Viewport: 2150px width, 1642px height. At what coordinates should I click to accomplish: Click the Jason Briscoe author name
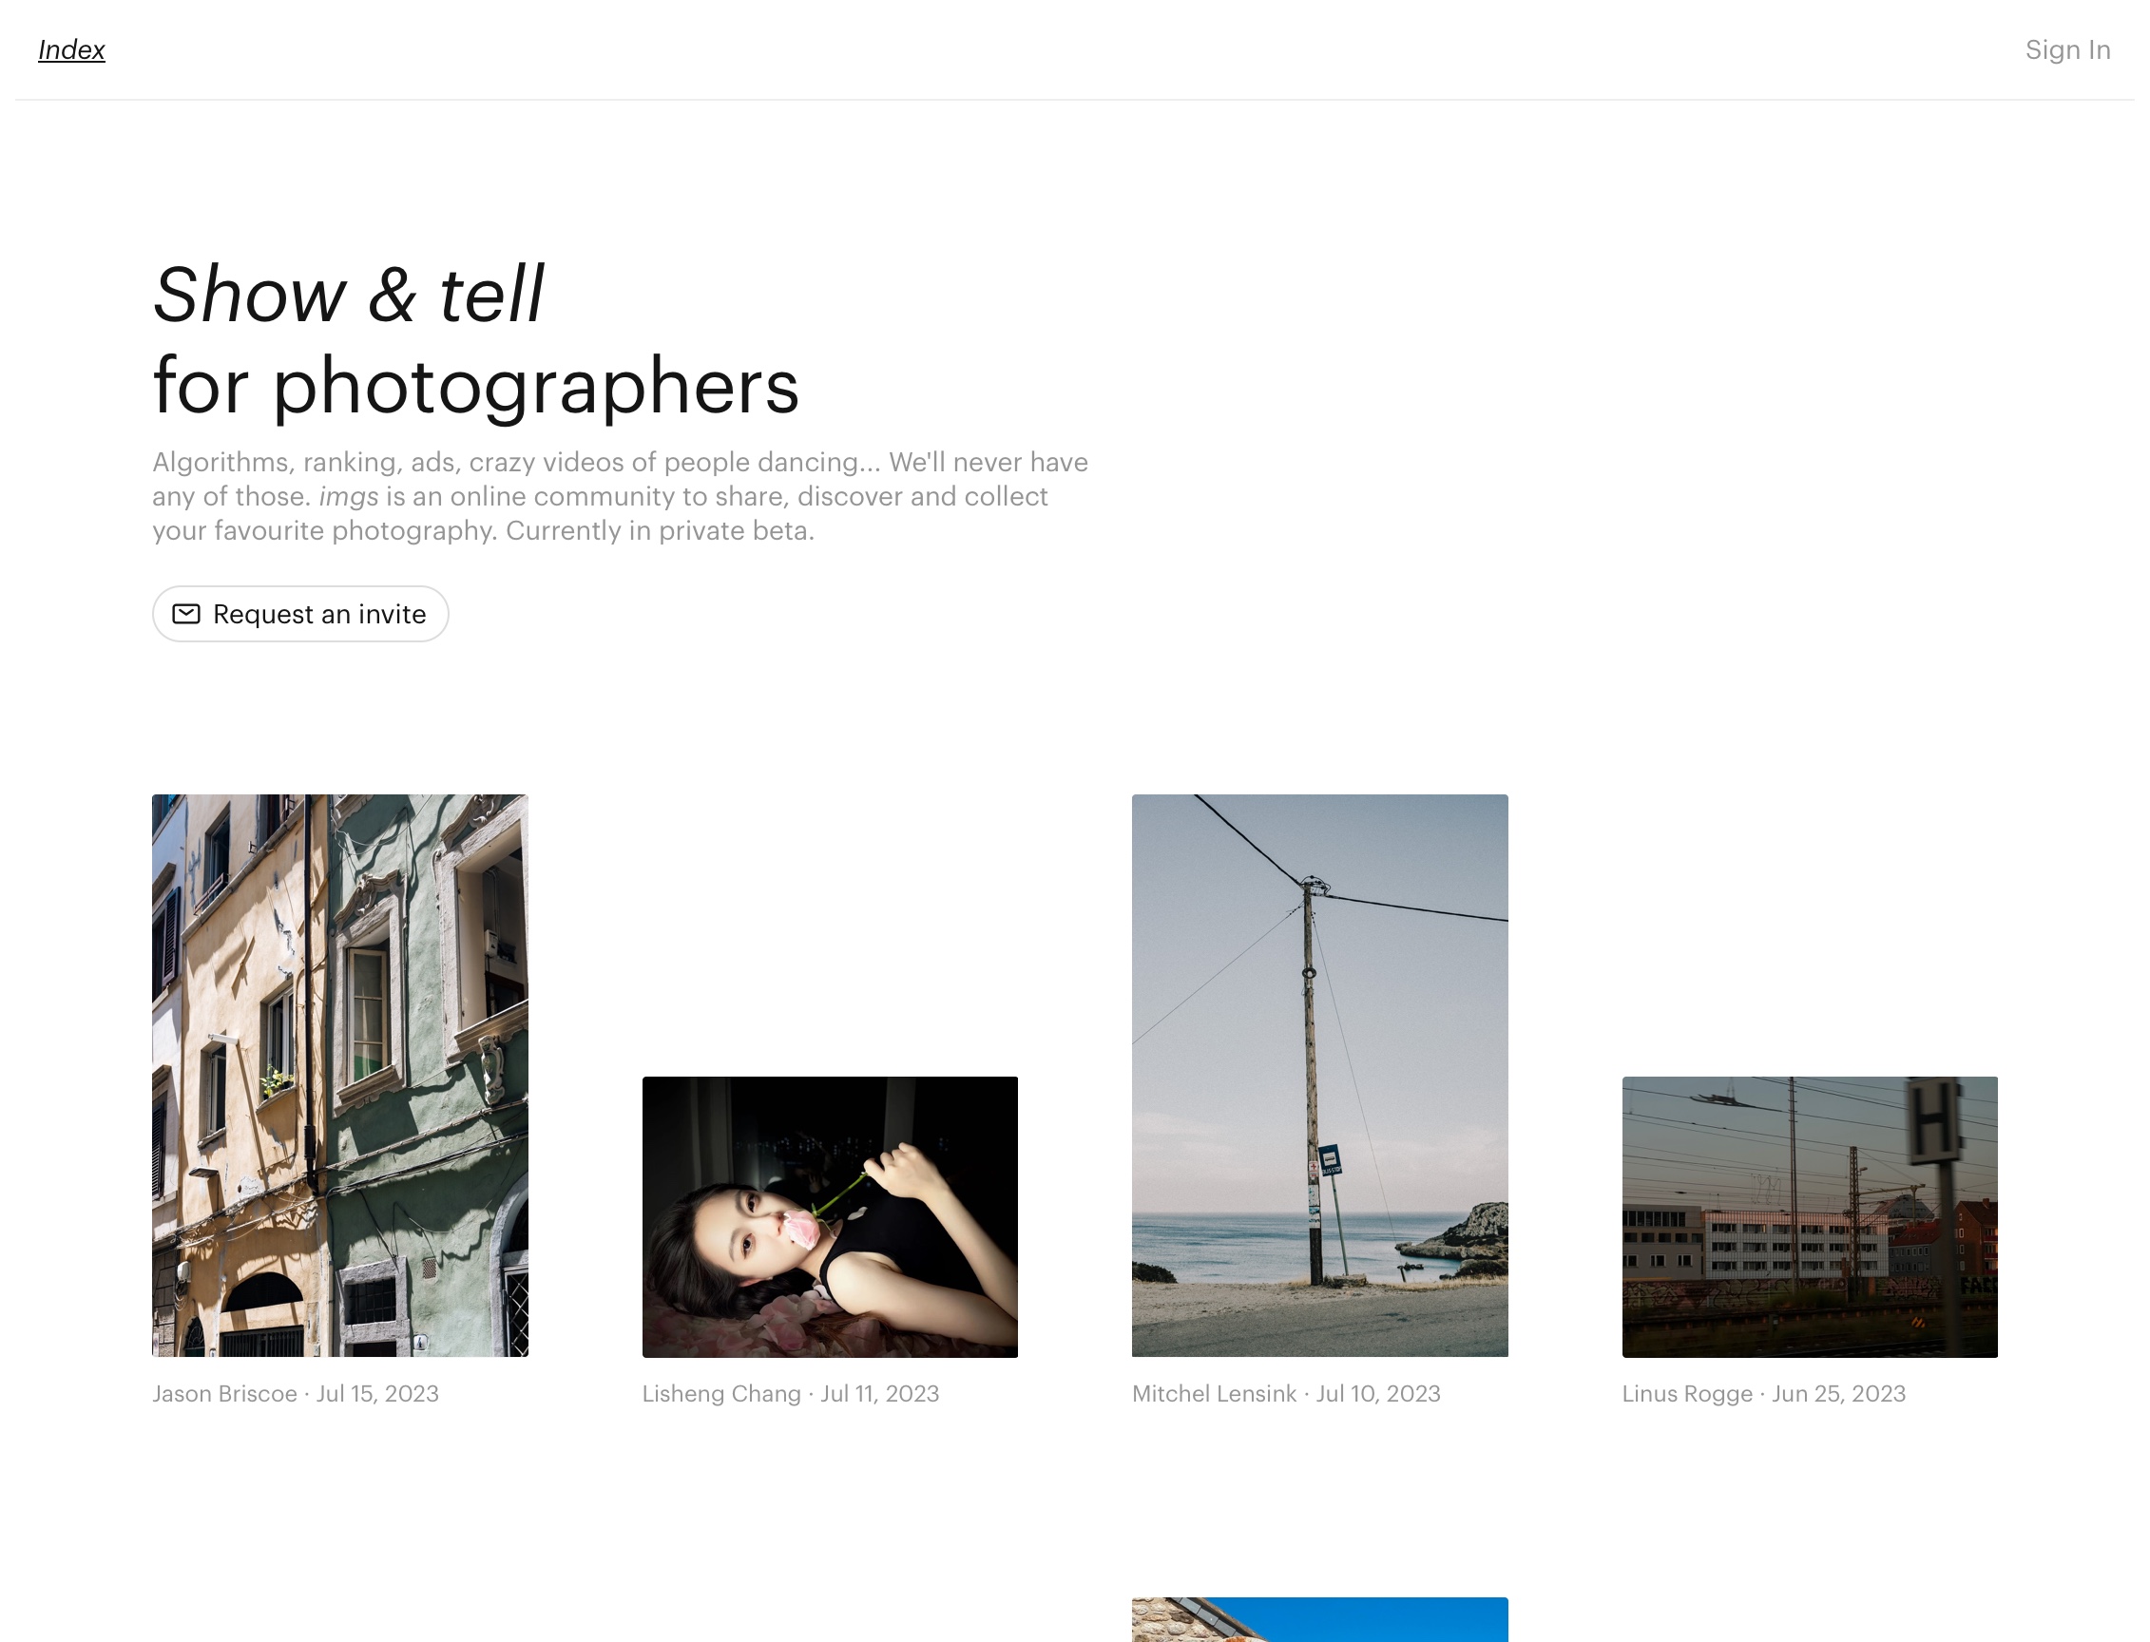coord(224,1394)
